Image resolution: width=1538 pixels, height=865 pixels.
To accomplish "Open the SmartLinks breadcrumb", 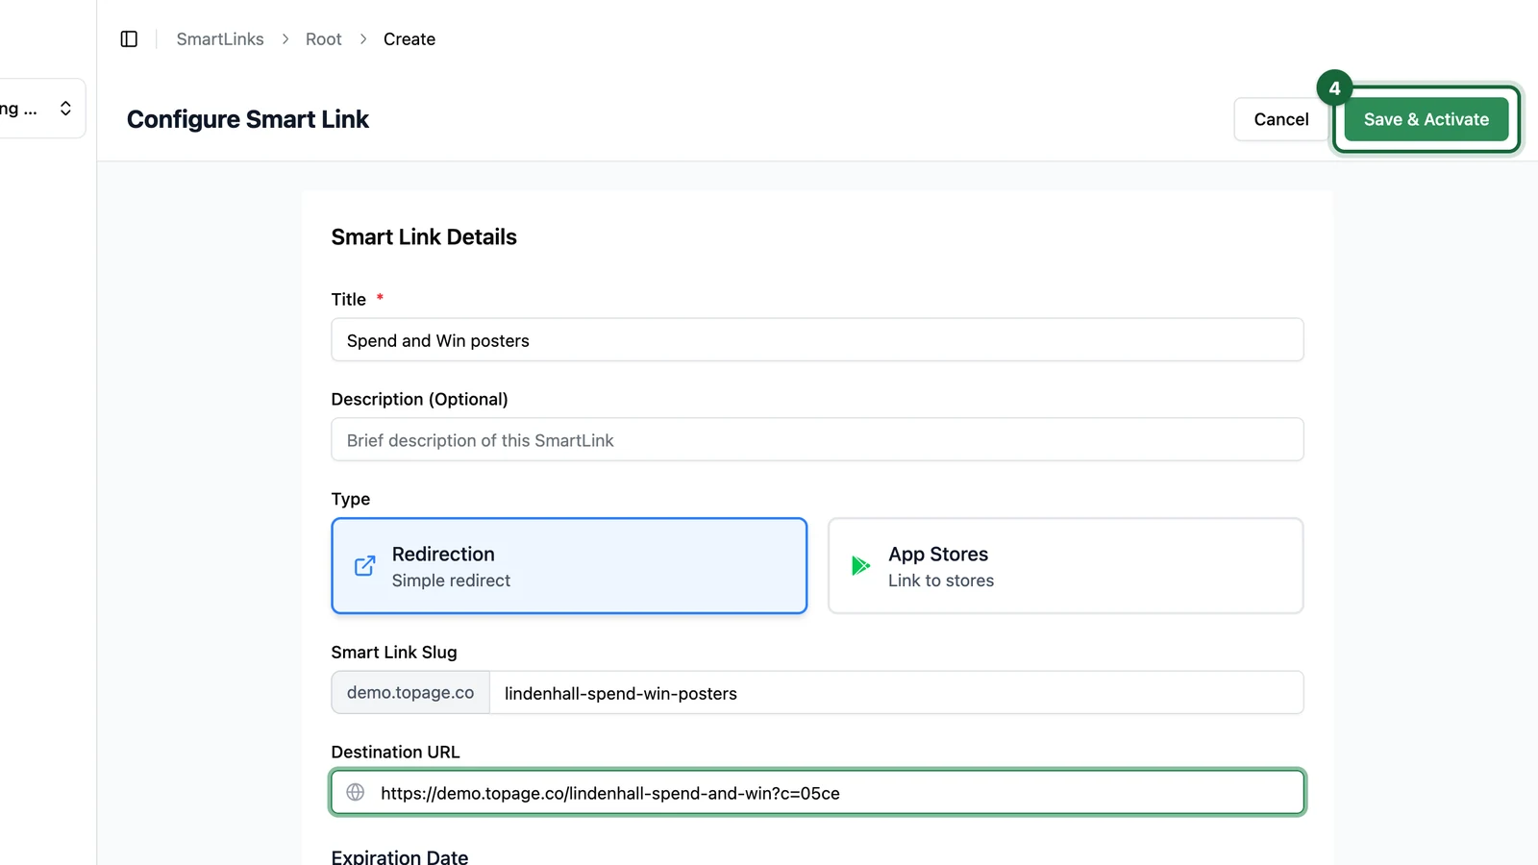I will coord(220,39).
